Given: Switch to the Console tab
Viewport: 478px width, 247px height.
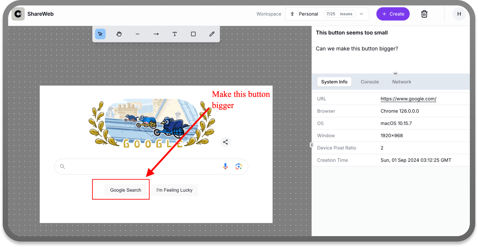Looking at the screenshot, I should pyautogui.click(x=370, y=82).
